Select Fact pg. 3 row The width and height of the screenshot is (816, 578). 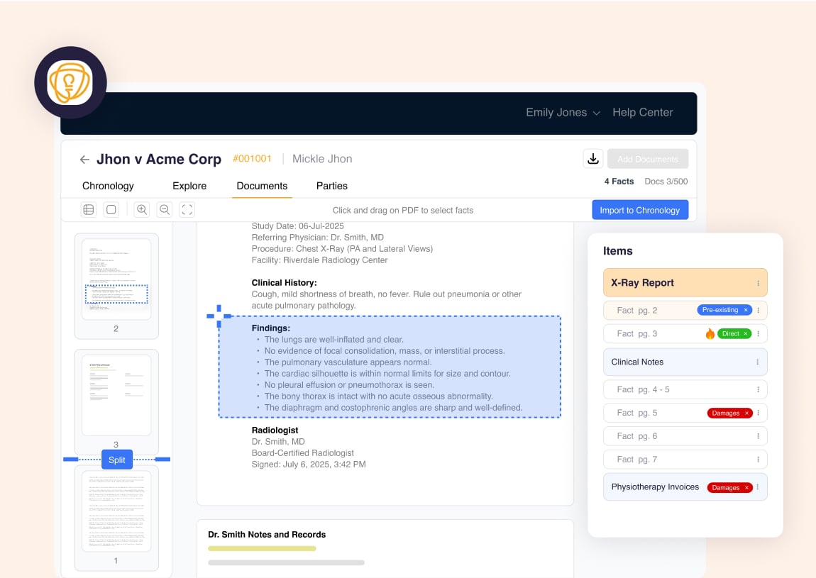point(685,333)
